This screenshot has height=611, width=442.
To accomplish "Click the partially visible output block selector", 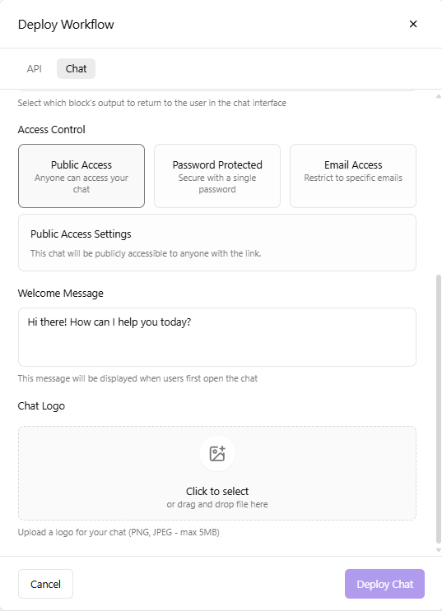I will [217, 90].
